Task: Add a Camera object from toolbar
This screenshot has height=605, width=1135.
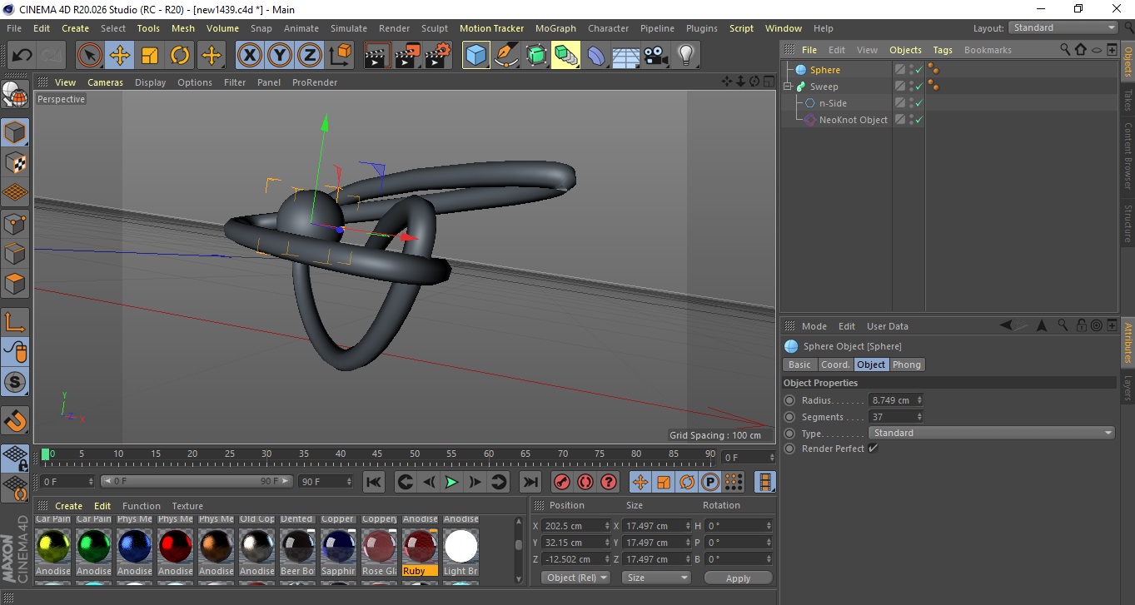Action: [656, 56]
